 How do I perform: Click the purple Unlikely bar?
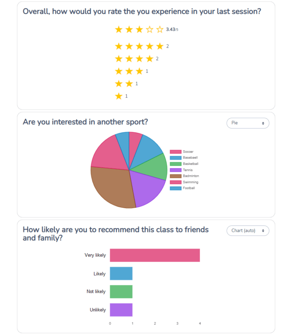click(x=121, y=310)
